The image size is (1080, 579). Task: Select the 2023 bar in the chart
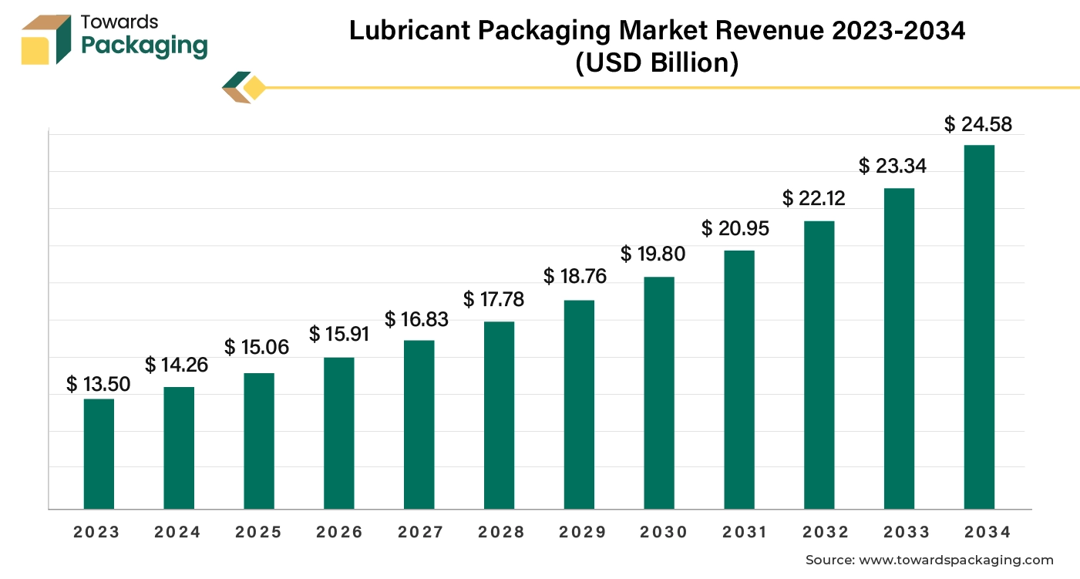(x=99, y=454)
